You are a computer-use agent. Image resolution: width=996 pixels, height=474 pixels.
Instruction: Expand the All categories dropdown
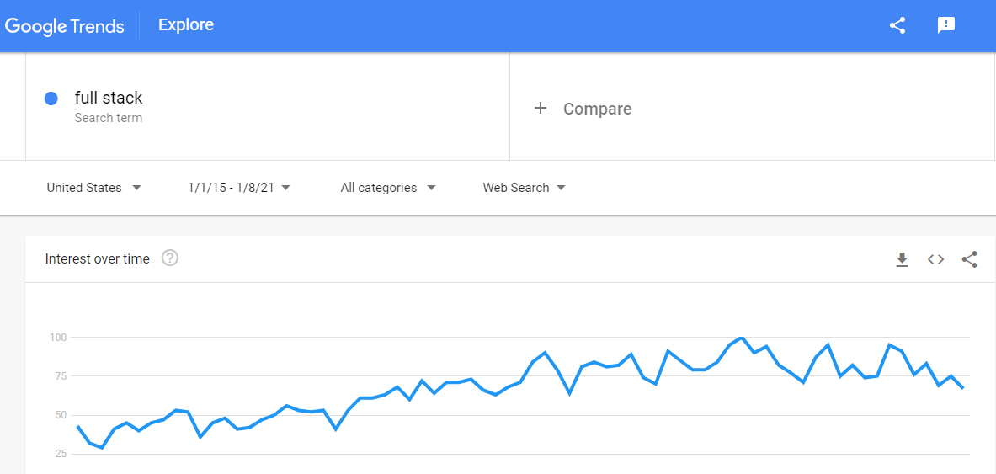pos(388,188)
